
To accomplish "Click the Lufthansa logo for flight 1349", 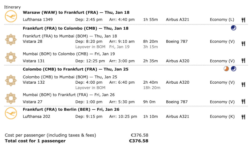I will pos(11,16).
